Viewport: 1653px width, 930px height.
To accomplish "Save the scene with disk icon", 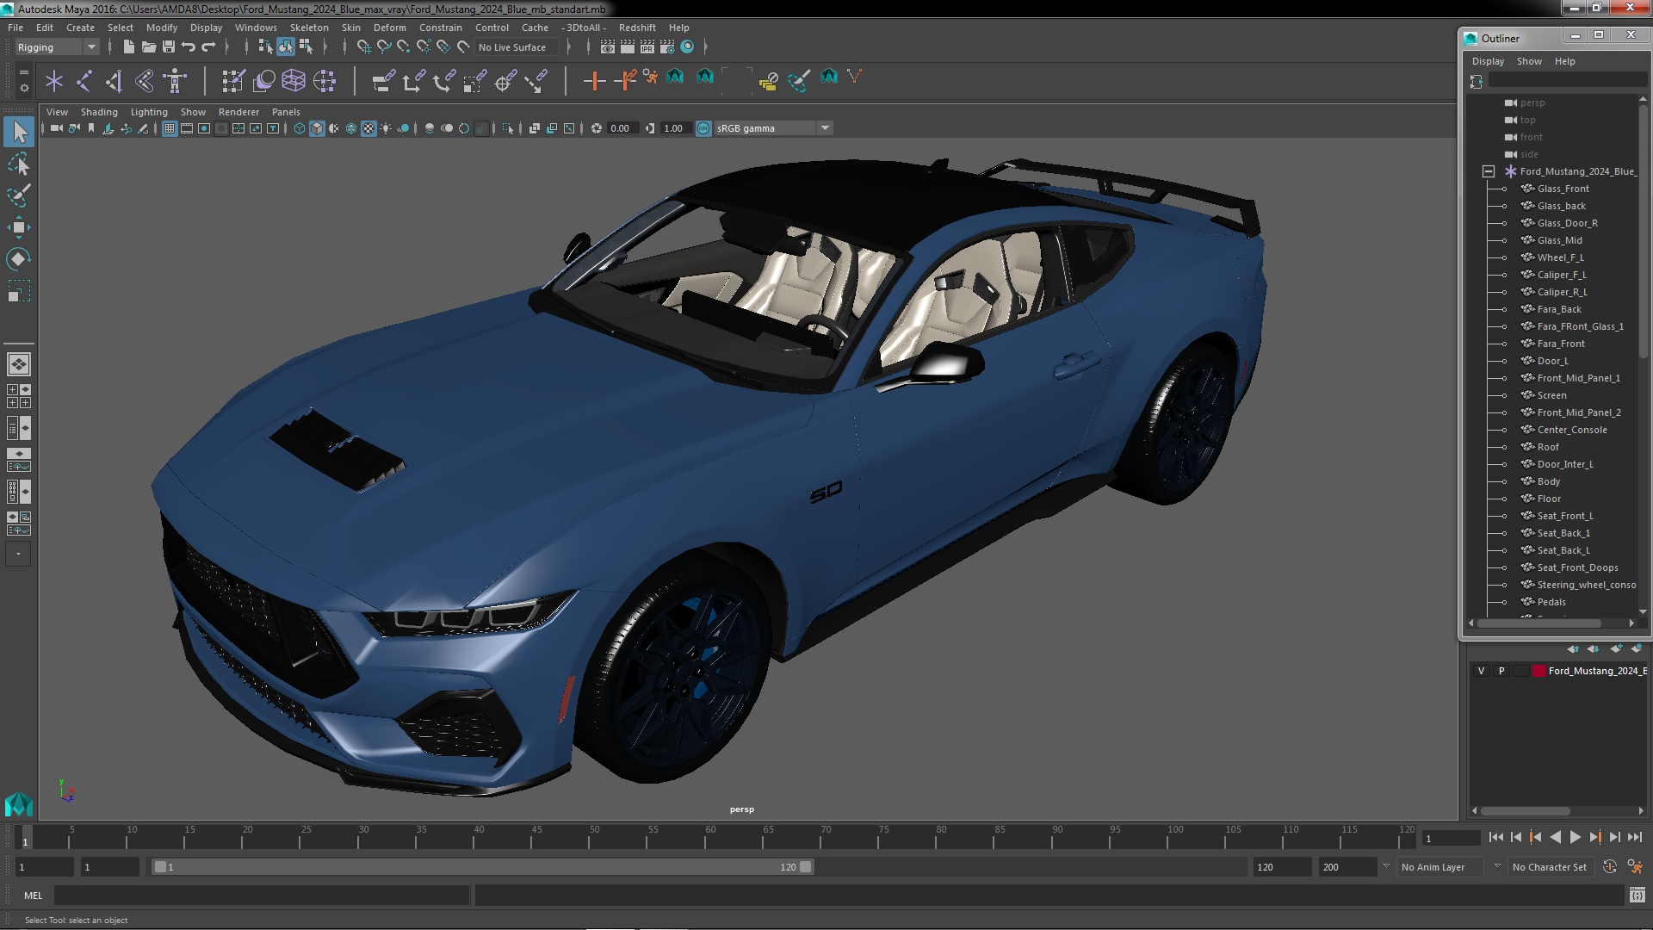I will pos(169,47).
